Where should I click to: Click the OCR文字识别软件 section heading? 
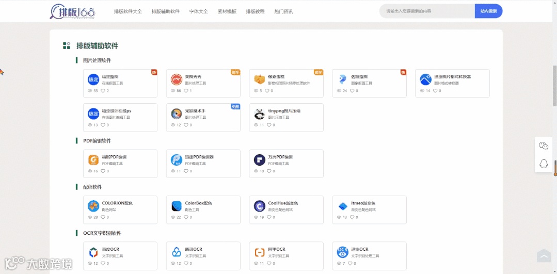tap(102, 233)
